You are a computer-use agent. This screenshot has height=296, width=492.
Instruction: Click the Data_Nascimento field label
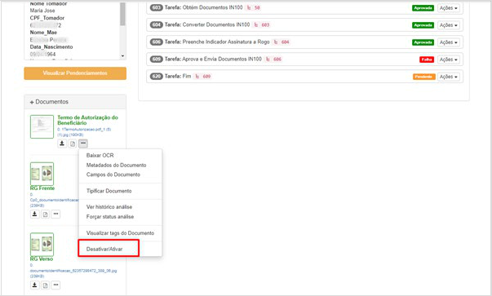51,46
